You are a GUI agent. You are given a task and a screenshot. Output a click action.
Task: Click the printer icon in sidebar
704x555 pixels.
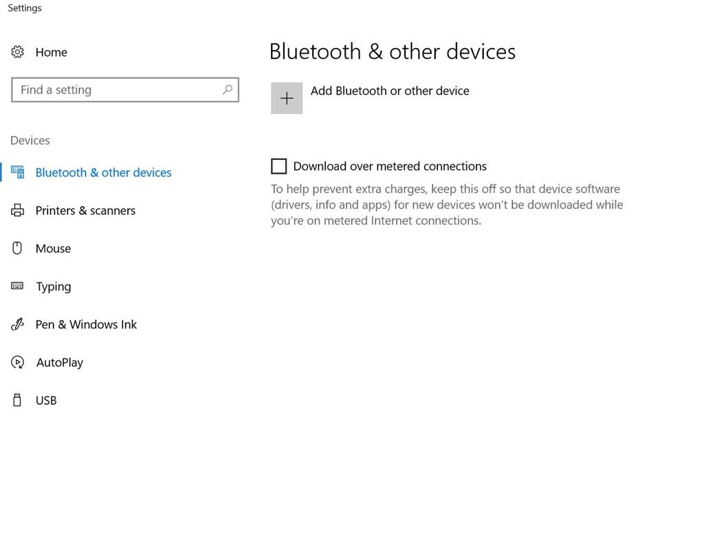point(17,210)
